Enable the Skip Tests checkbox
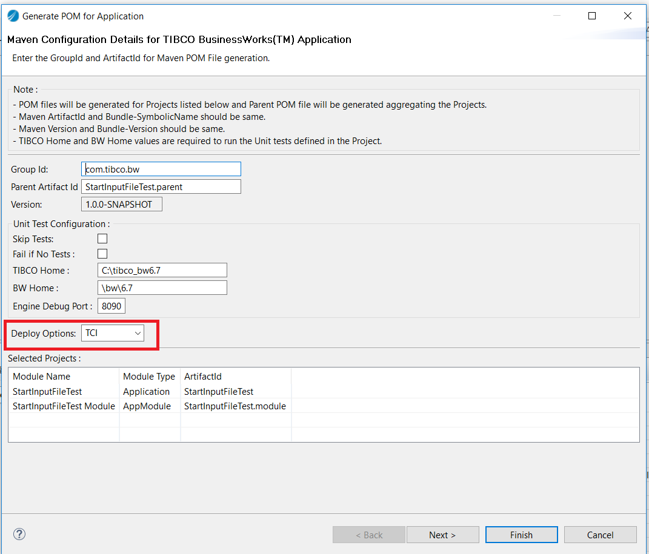This screenshot has width=649, height=554. coord(102,239)
